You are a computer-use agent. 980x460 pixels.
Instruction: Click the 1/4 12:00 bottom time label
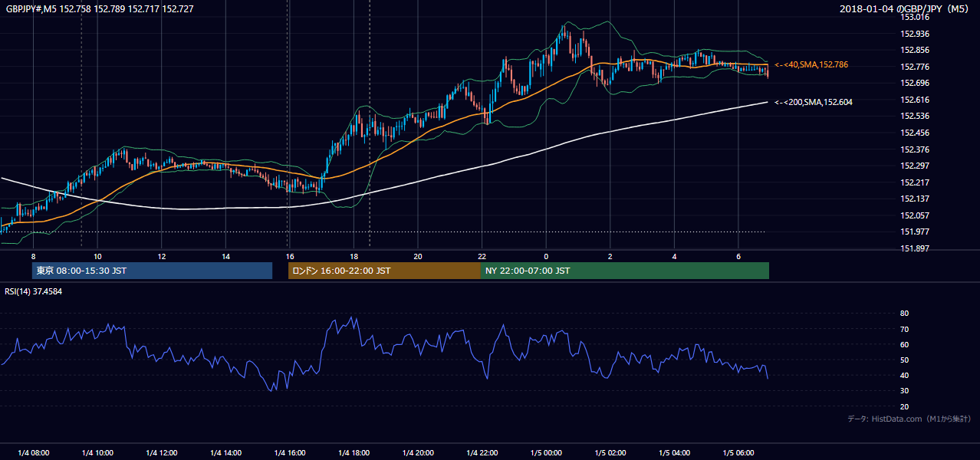point(162,453)
